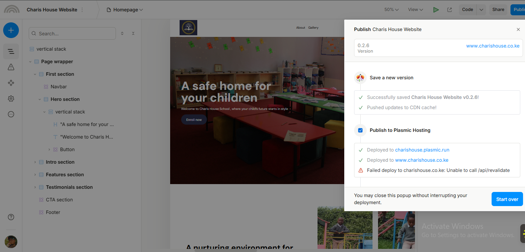
Task: Select the Features section layer label
Action: (65, 175)
